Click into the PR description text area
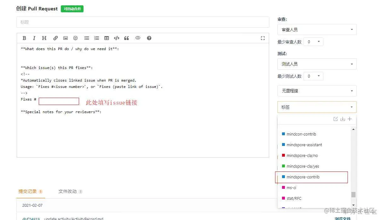The height and width of the screenshot is (220, 381). [x=143, y=100]
